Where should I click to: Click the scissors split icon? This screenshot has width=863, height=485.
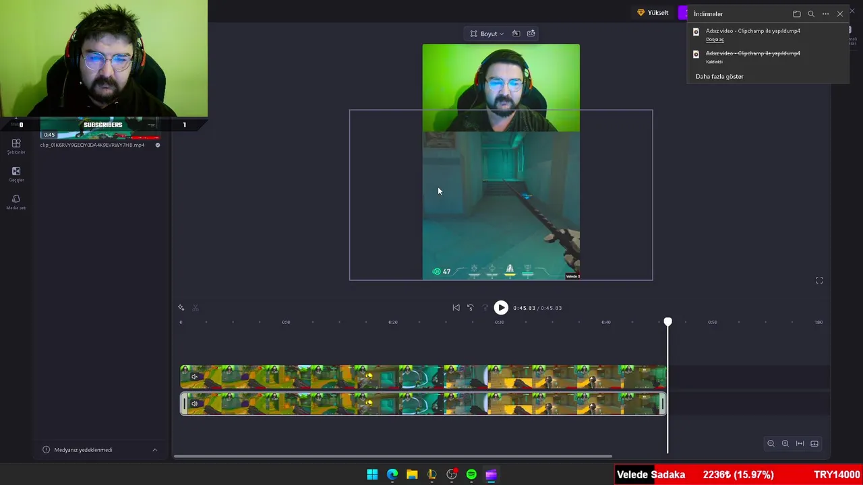196,308
